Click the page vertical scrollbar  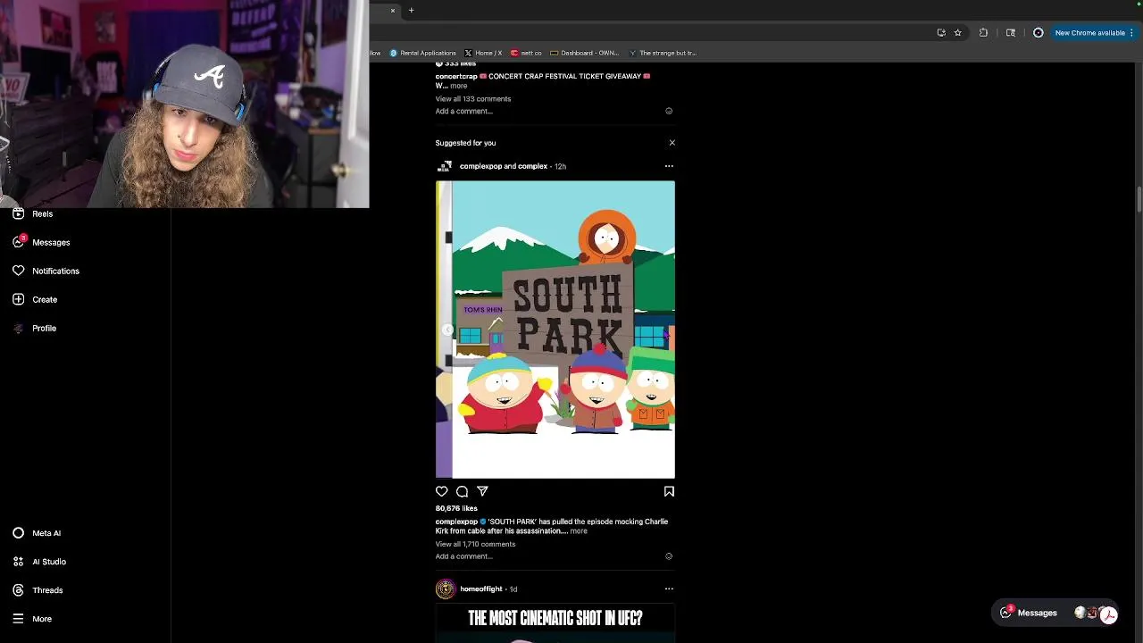point(1139,199)
